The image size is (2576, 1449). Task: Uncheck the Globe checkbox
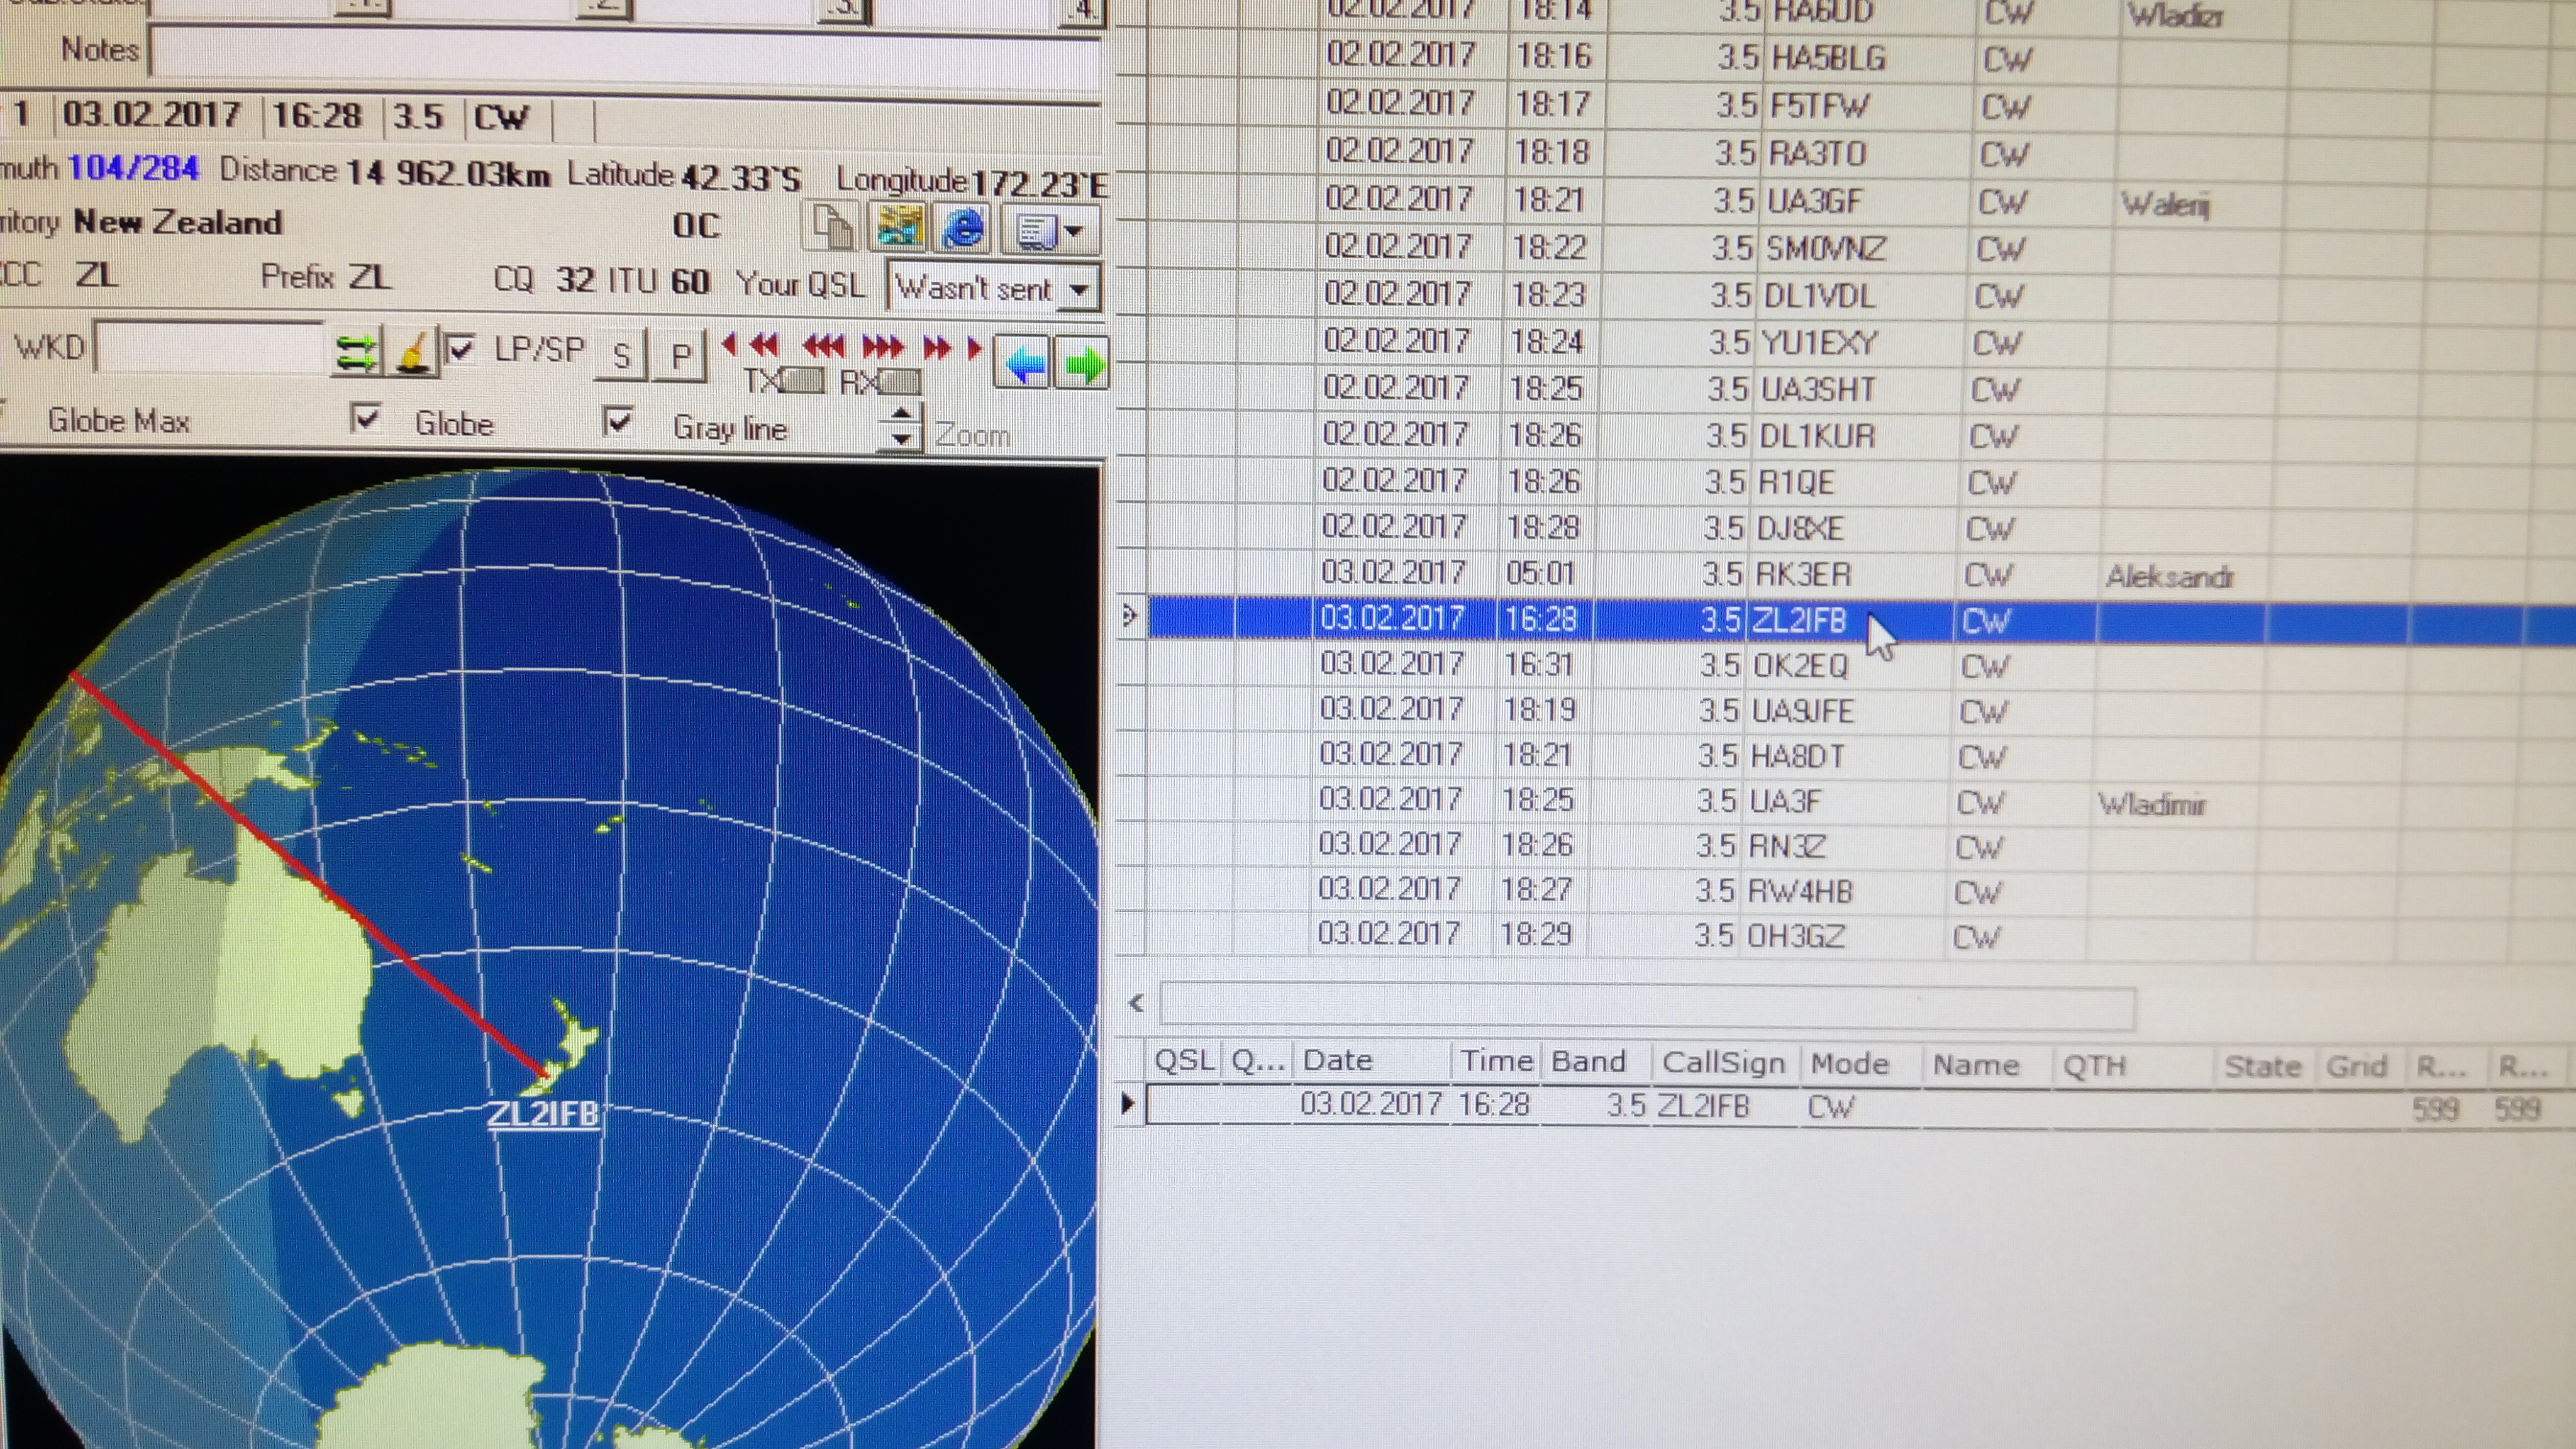(x=366, y=418)
